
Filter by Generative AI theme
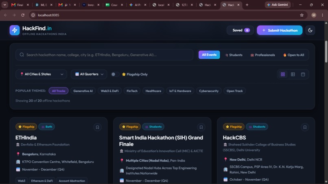83,91
